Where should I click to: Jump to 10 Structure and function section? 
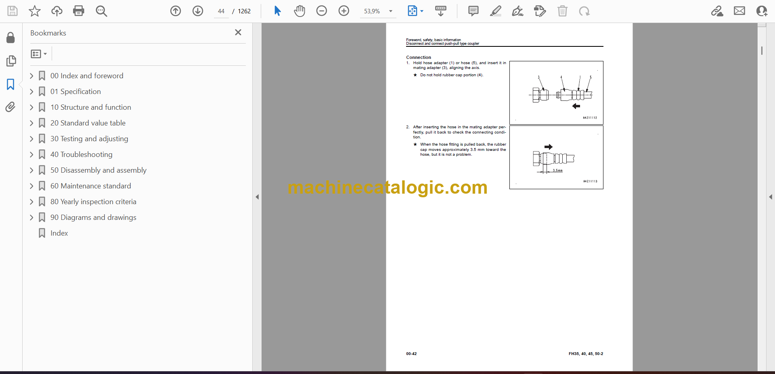click(91, 107)
